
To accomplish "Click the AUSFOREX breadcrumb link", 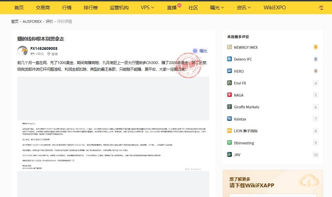I will coord(32,21).
